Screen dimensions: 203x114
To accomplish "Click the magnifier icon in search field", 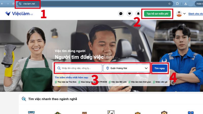I will (59, 68).
